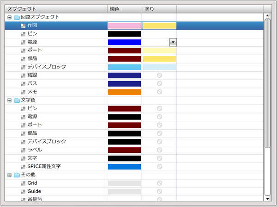Change the navy line color of バス
Viewport: 277px width, 207px height.
[x=125, y=84]
